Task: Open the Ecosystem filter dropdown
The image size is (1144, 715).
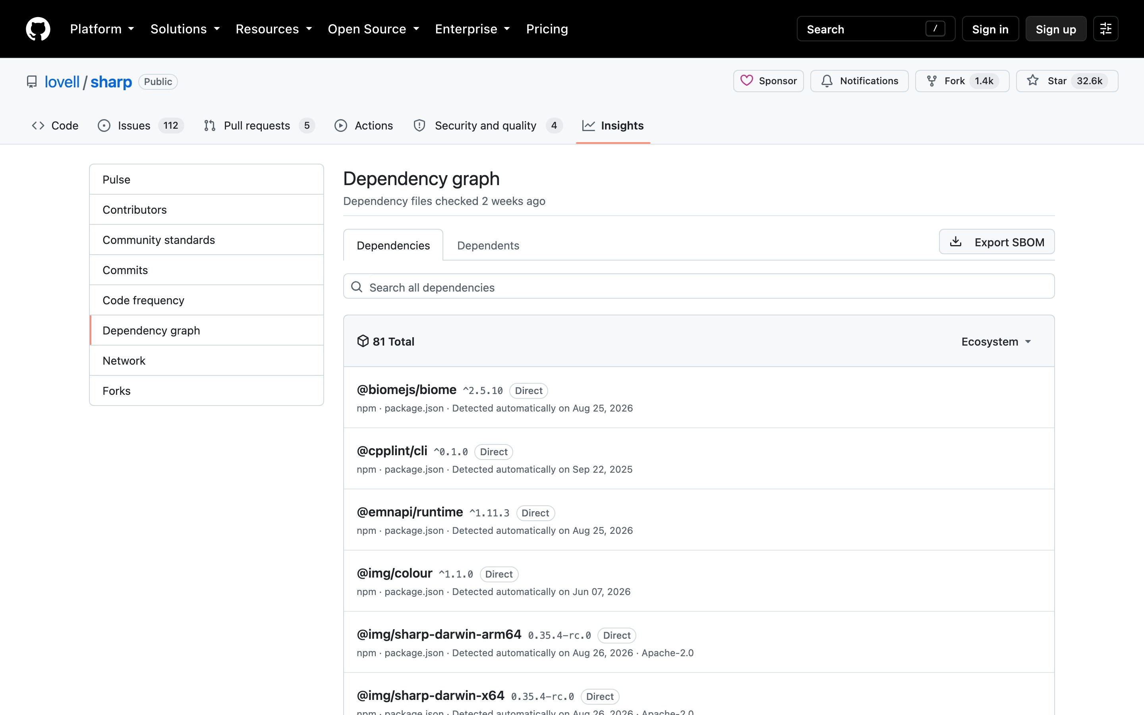Action: click(x=996, y=342)
